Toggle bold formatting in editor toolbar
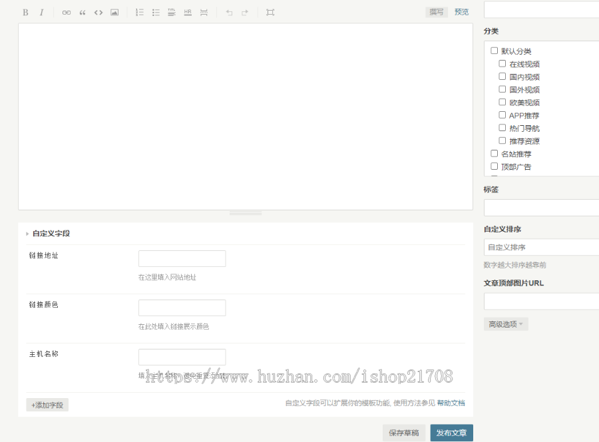 [x=25, y=13]
